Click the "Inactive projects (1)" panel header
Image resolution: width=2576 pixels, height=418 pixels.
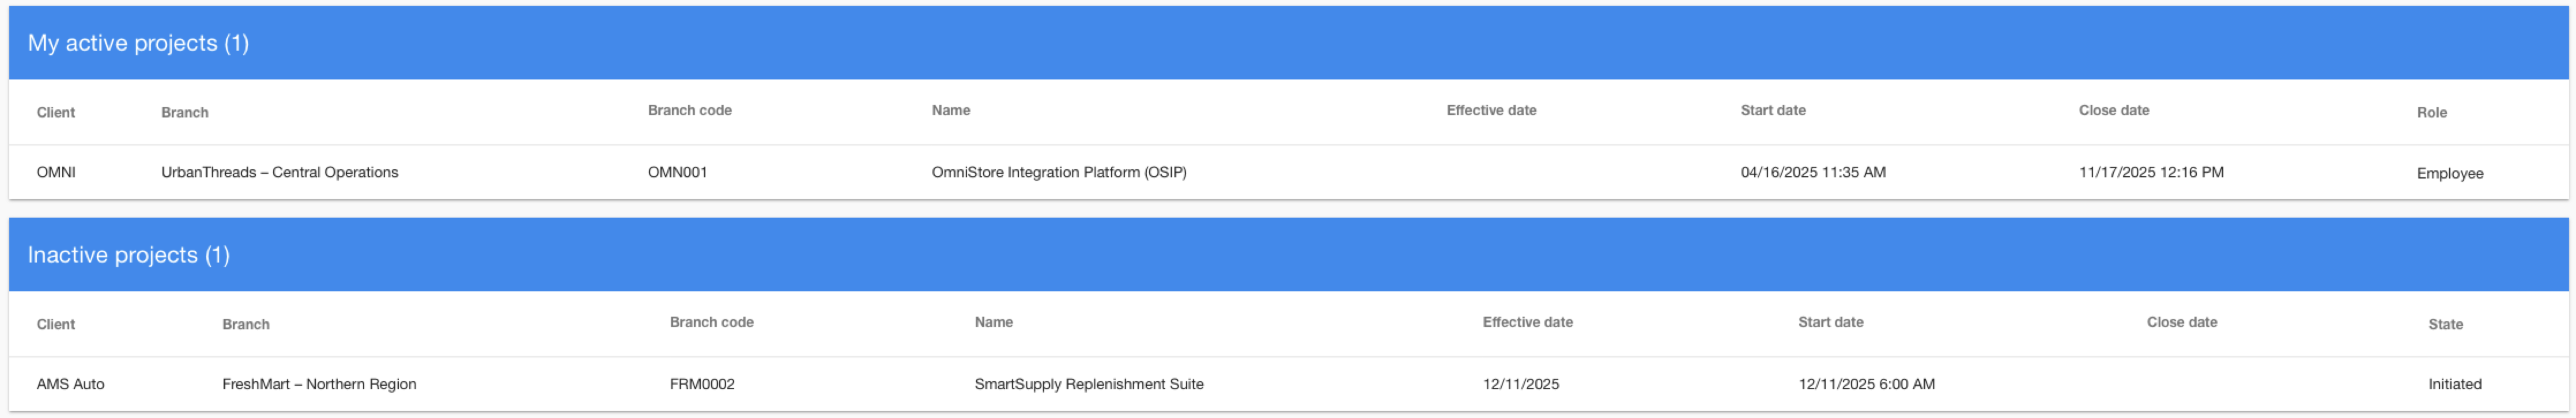click(x=128, y=255)
